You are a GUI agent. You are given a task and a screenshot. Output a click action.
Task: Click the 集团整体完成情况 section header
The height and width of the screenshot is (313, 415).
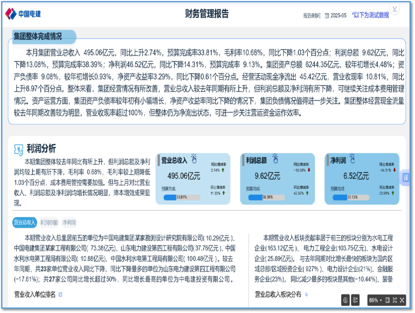point(38,36)
